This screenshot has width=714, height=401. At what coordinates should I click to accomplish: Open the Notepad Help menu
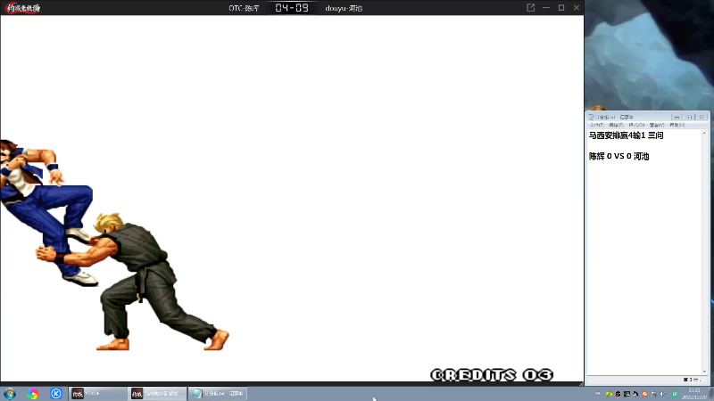pos(677,125)
